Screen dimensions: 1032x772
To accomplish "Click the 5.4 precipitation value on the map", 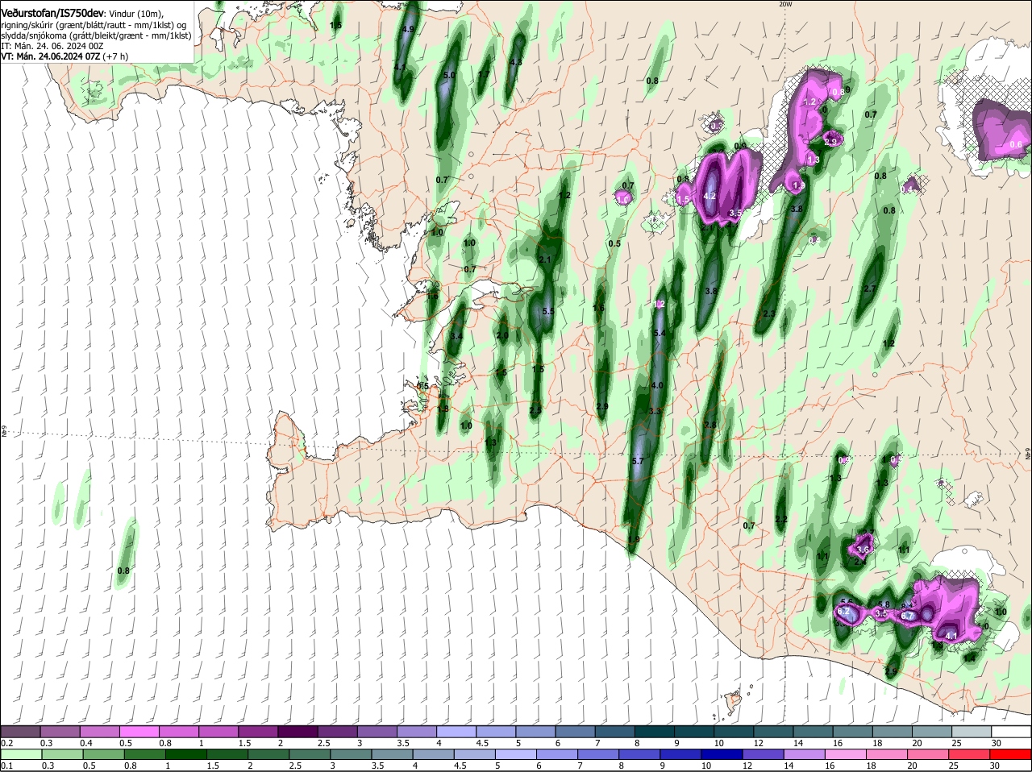I will pos(659,333).
